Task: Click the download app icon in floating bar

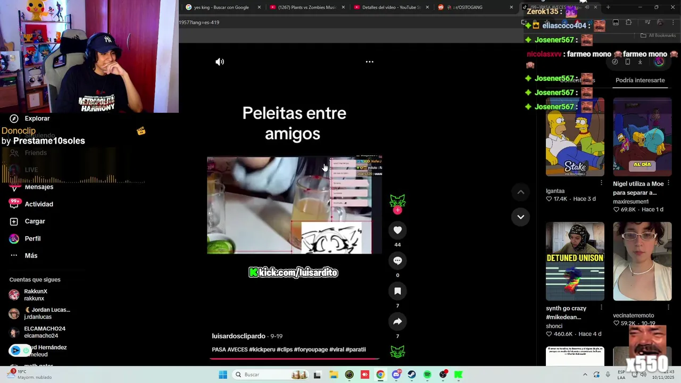Action: pyautogui.click(x=640, y=62)
